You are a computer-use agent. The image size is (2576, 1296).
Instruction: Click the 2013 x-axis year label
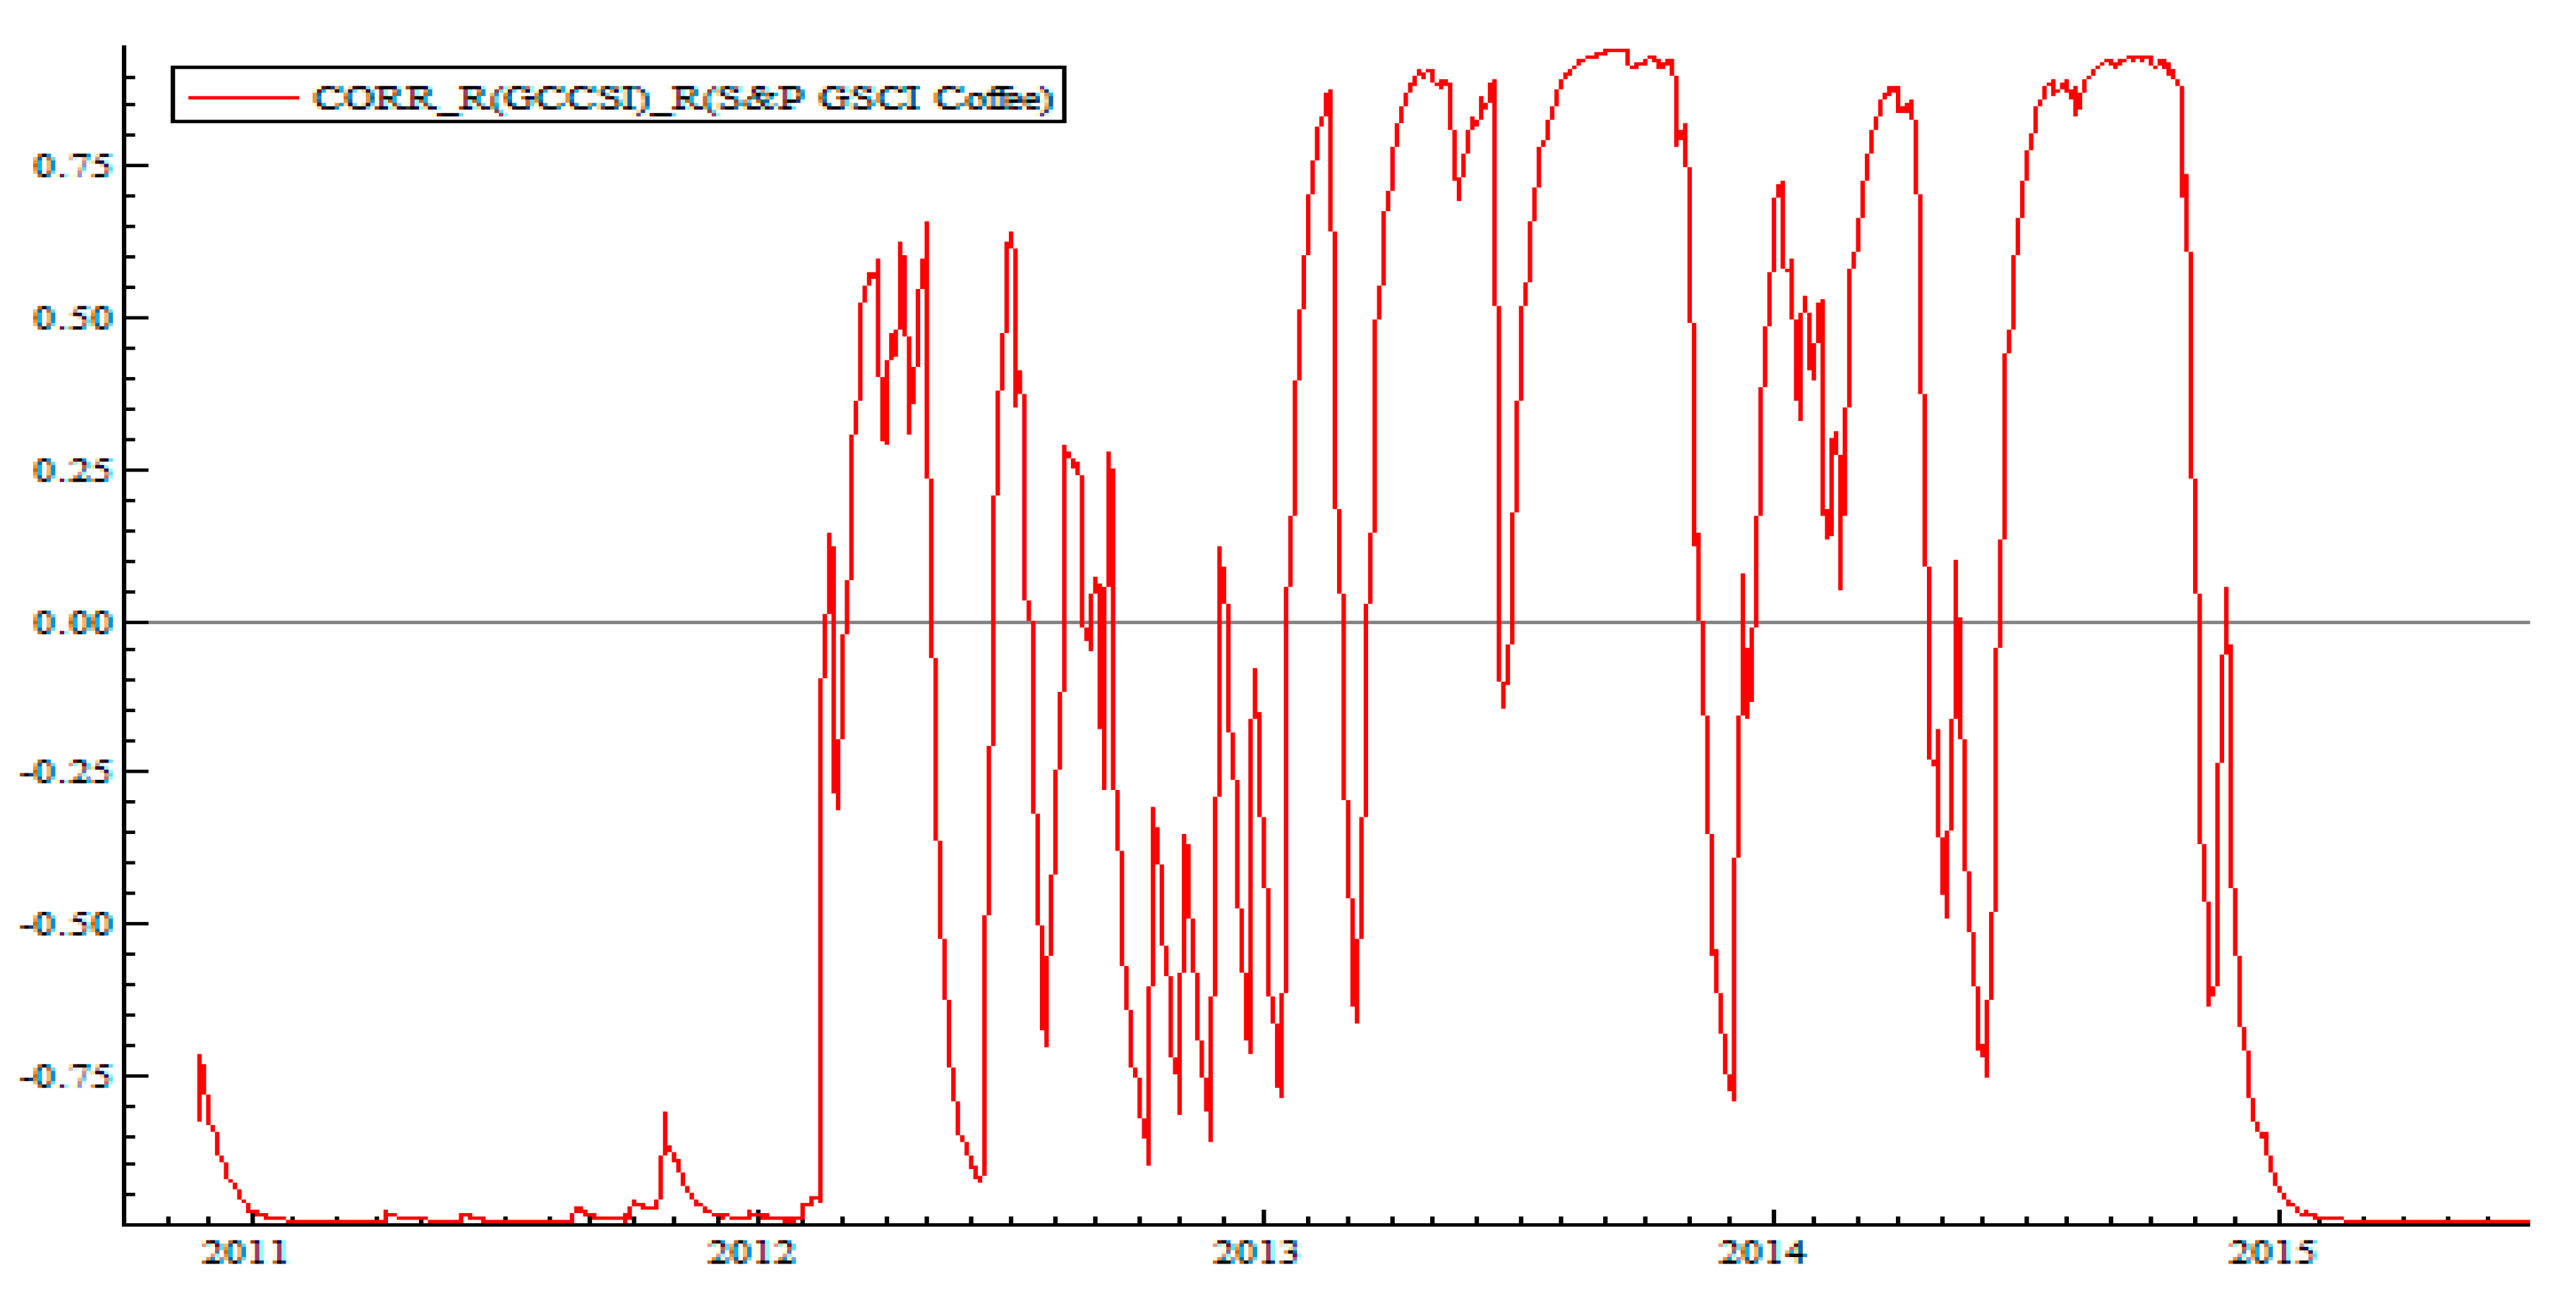coord(1256,1251)
